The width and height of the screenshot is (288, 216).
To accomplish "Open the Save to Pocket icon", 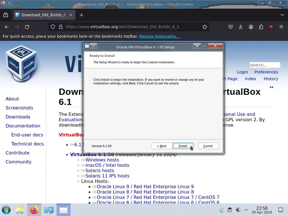I will click(x=231, y=27).
